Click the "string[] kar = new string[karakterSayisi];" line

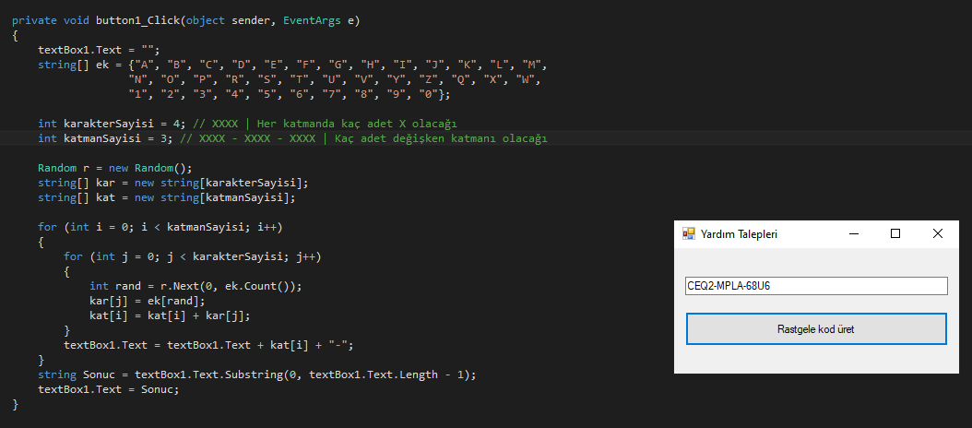click(173, 183)
